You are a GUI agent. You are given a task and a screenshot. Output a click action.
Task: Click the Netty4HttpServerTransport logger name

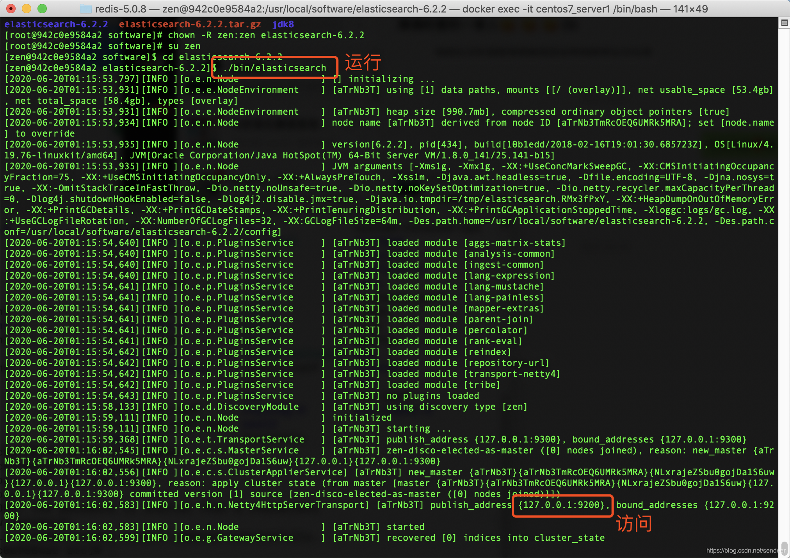[274, 505]
